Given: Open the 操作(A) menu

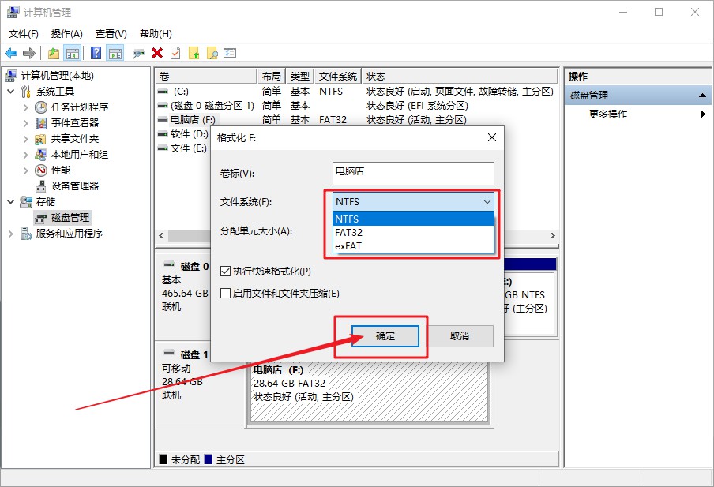Looking at the screenshot, I should 68,33.
